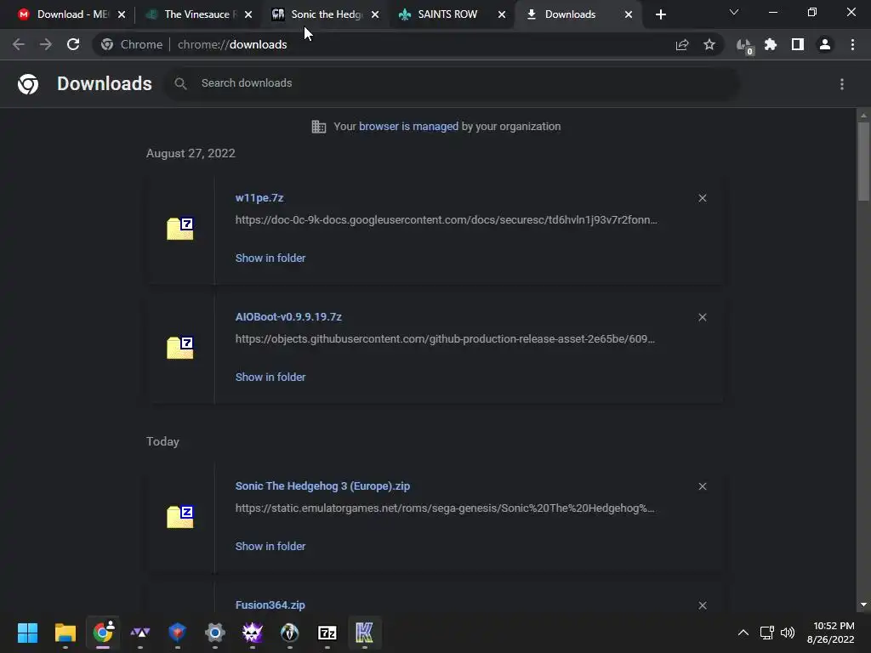871x653 pixels.
Task: Close the SAINTS ROW tab
Action: tap(502, 14)
